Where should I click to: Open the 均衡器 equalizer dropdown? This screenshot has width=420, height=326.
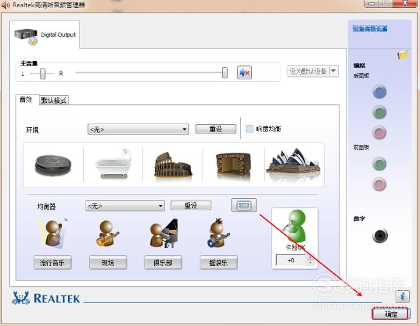click(125, 206)
